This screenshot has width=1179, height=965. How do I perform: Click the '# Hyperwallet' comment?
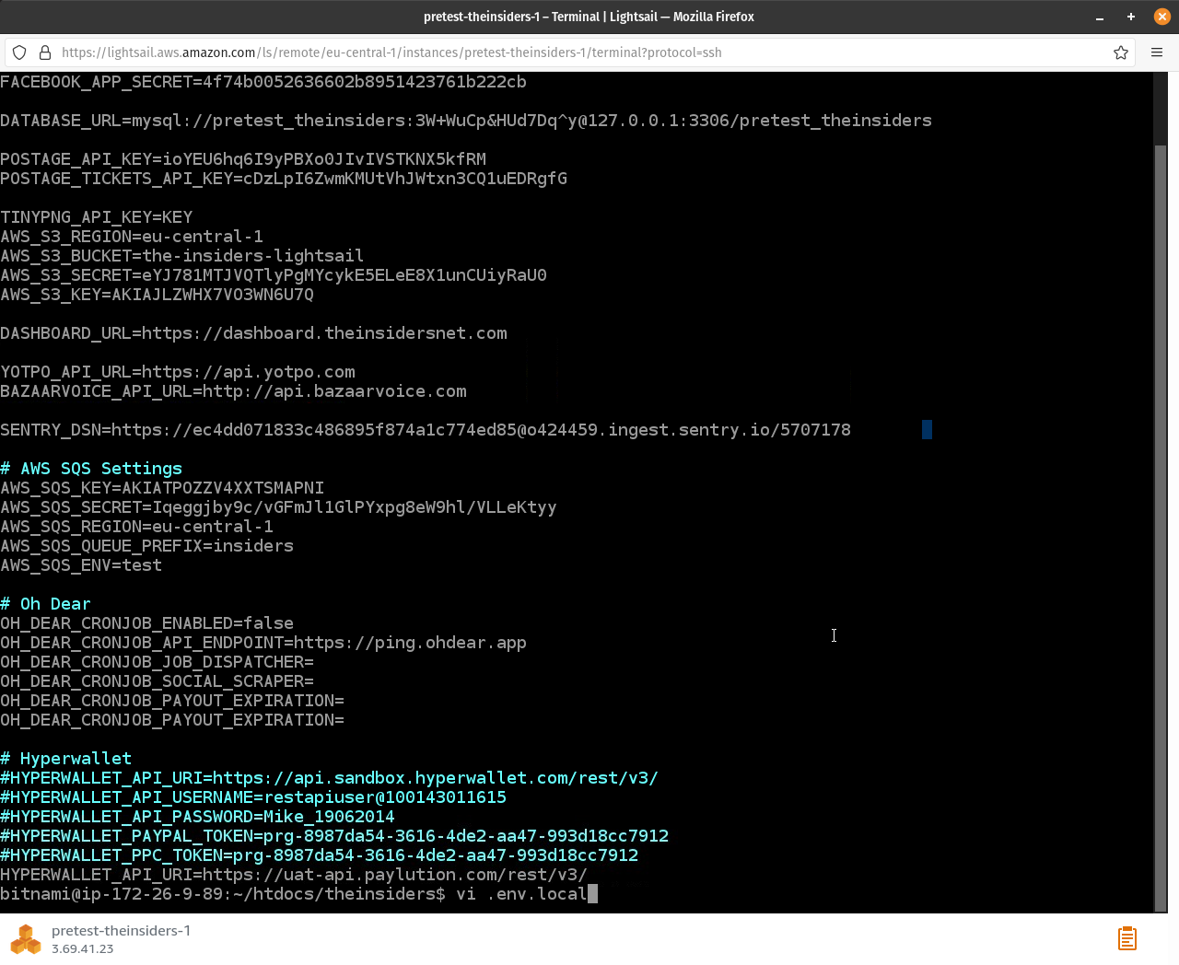[65, 759]
